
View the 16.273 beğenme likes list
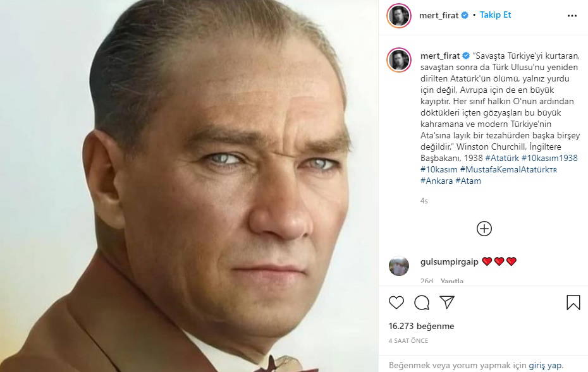click(x=421, y=327)
